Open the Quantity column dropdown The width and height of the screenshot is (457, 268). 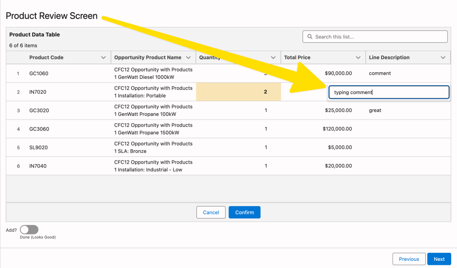click(x=274, y=57)
